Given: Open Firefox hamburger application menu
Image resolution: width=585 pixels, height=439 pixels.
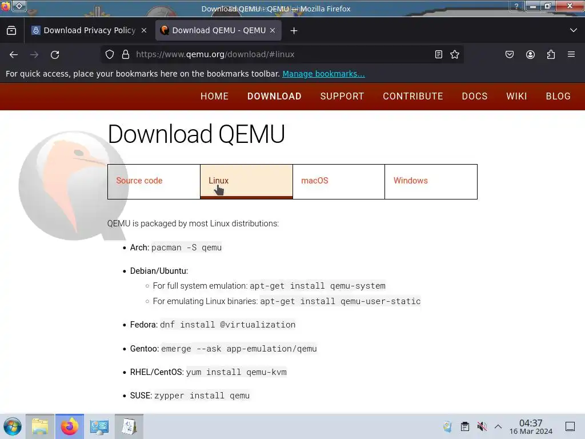Looking at the screenshot, I should [571, 54].
